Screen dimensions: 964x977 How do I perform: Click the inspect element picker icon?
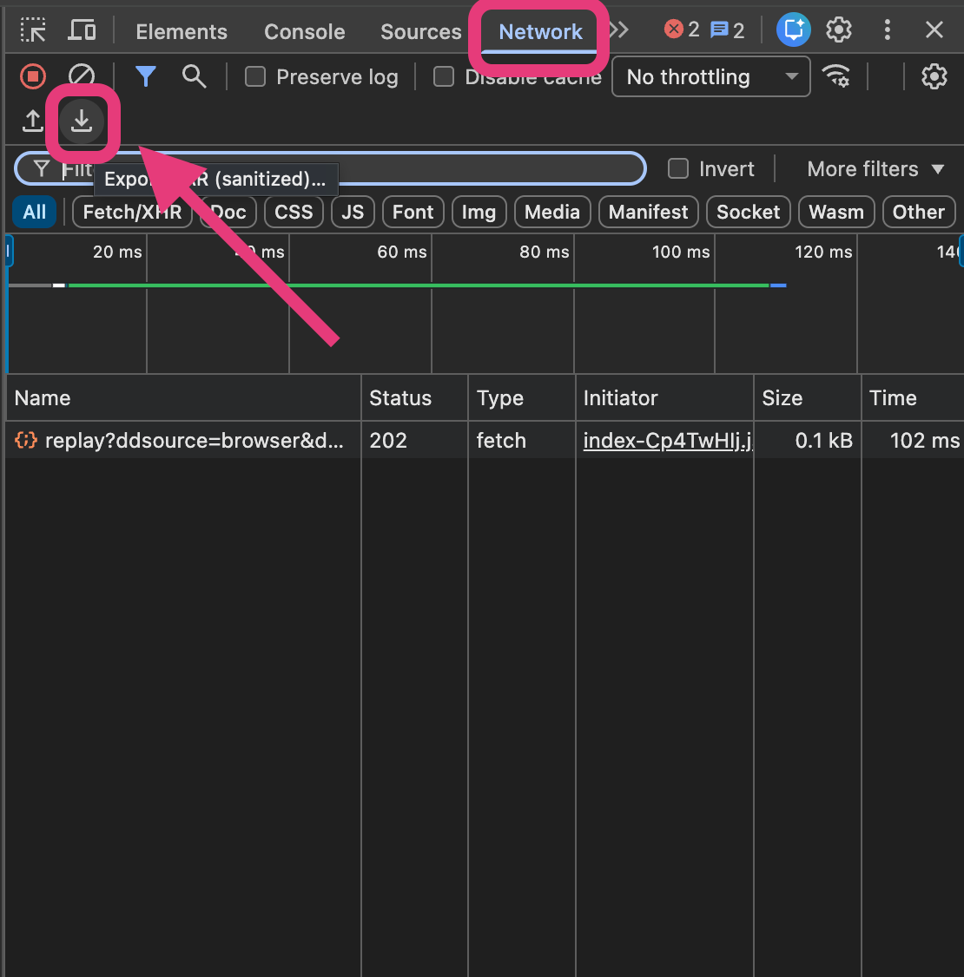pyautogui.click(x=33, y=31)
